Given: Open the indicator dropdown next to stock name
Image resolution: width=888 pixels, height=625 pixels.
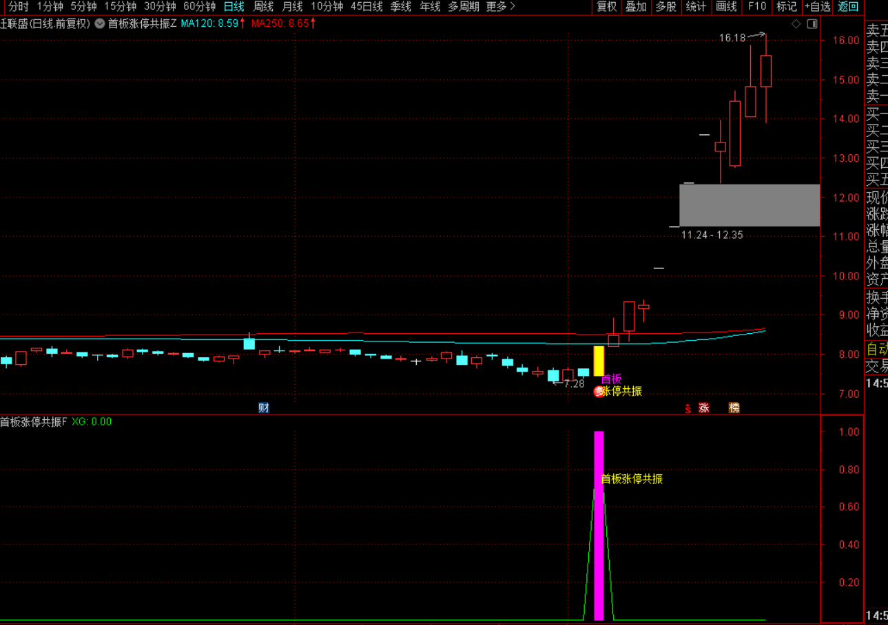Looking at the screenshot, I should tap(100, 23).
